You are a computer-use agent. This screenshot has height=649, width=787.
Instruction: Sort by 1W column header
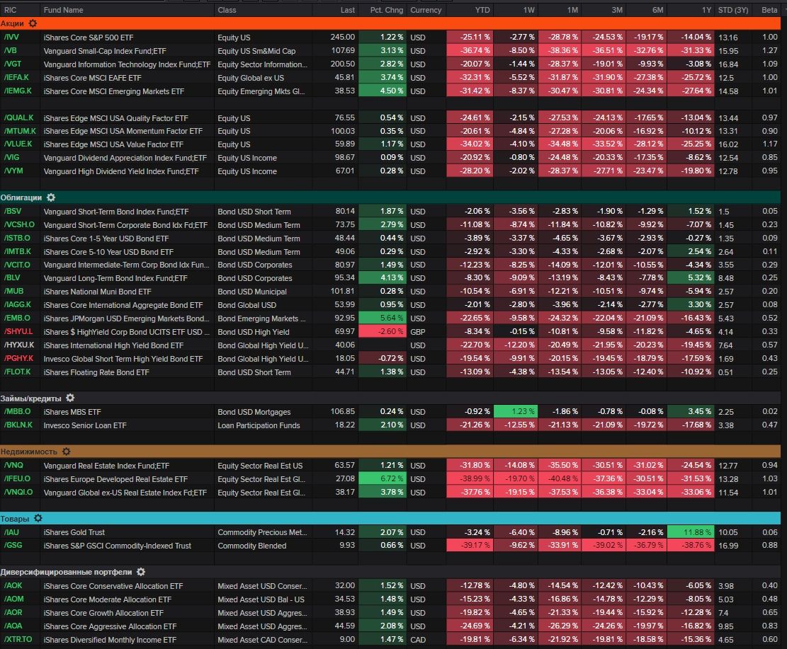[x=529, y=10]
